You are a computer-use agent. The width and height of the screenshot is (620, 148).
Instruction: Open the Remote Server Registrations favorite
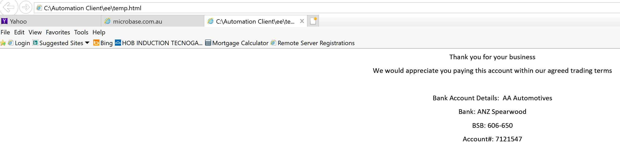pyautogui.click(x=313, y=43)
